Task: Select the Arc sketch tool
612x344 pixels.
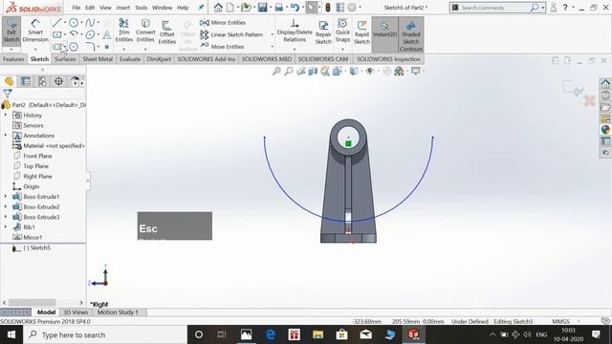Action: click(74, 34)
